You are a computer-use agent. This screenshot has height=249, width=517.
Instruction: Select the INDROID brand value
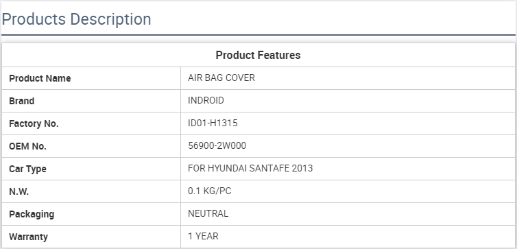[206, 100]
